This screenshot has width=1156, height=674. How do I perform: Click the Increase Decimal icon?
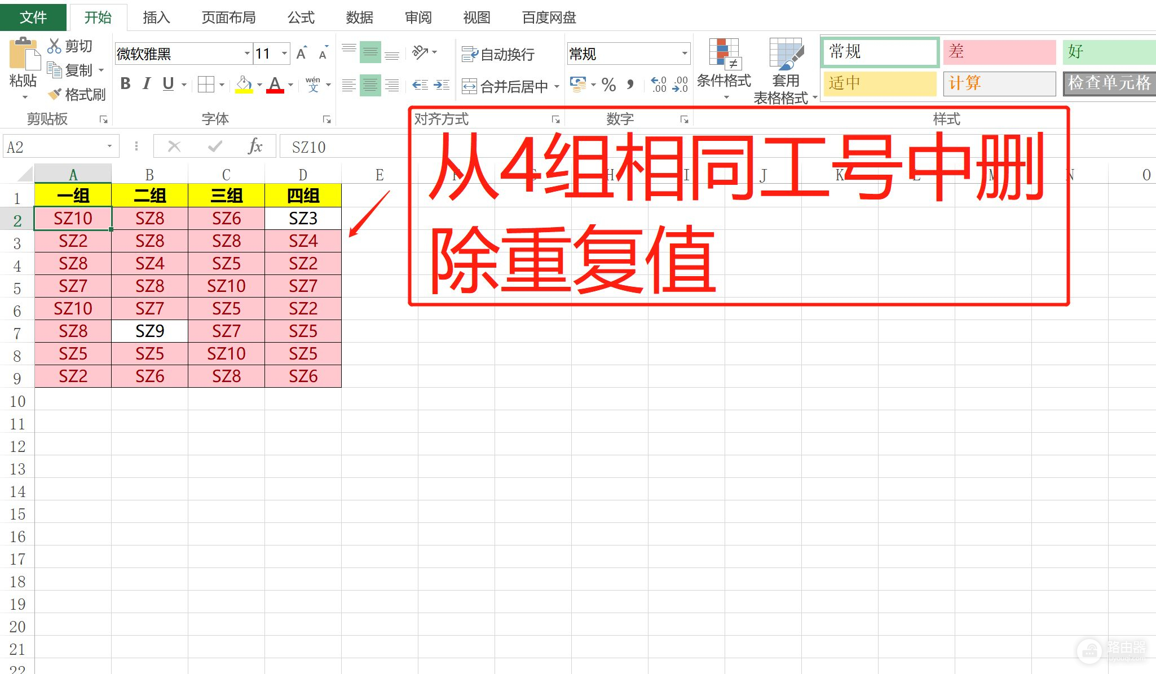(x=658, y=85)
